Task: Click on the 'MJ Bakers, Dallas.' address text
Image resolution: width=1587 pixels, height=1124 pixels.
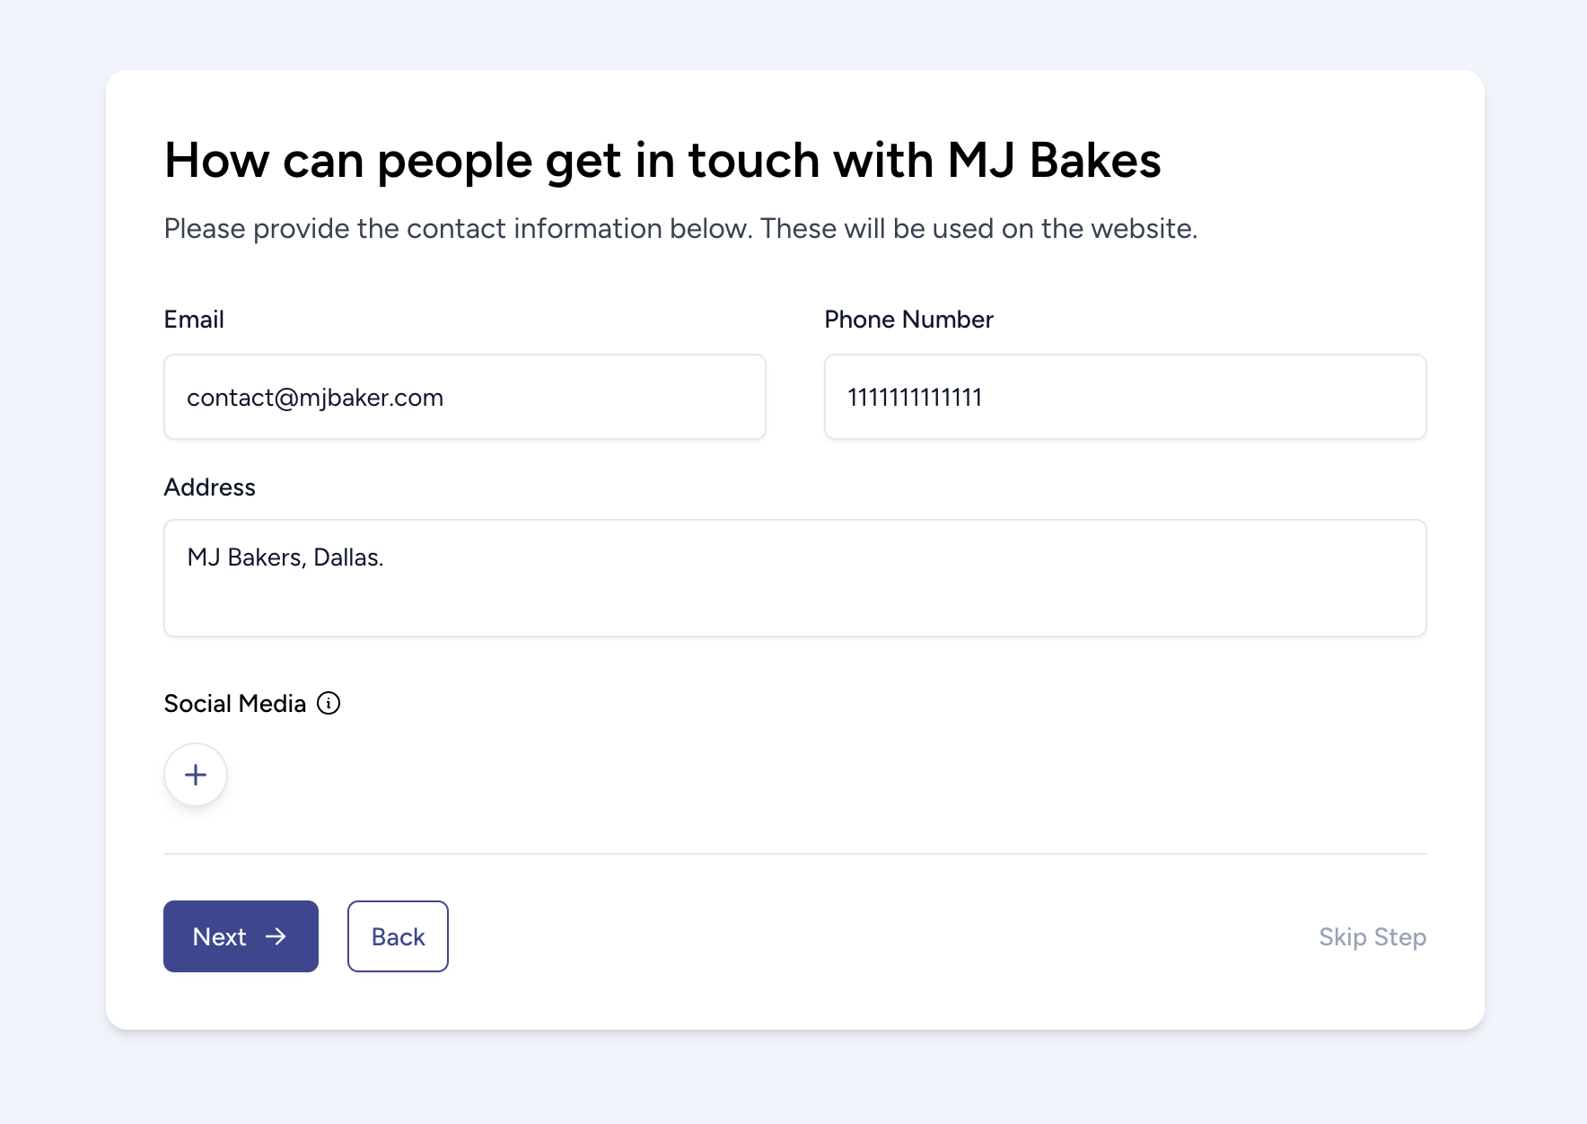Action: 285,558
